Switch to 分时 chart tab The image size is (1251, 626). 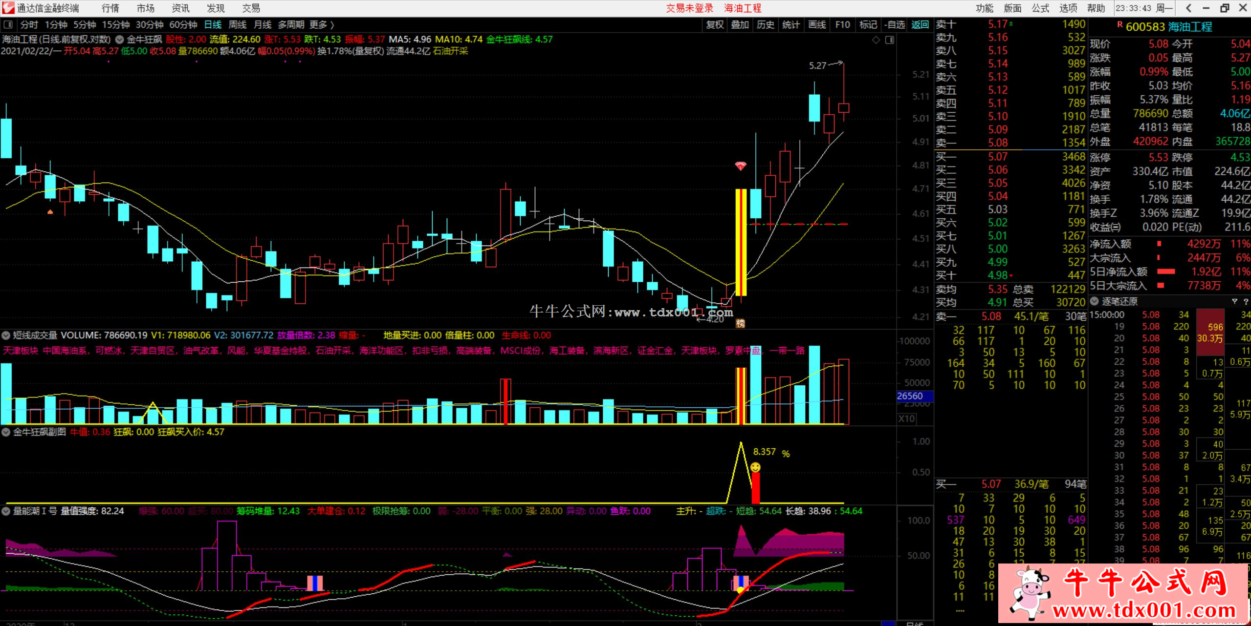click(29, 25)
